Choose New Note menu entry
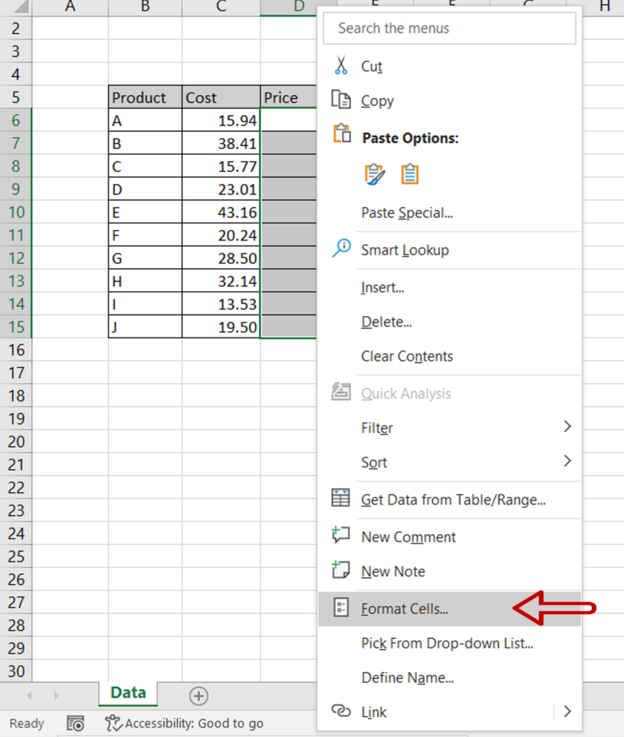624x737 pixels. (x=449, y=571)
